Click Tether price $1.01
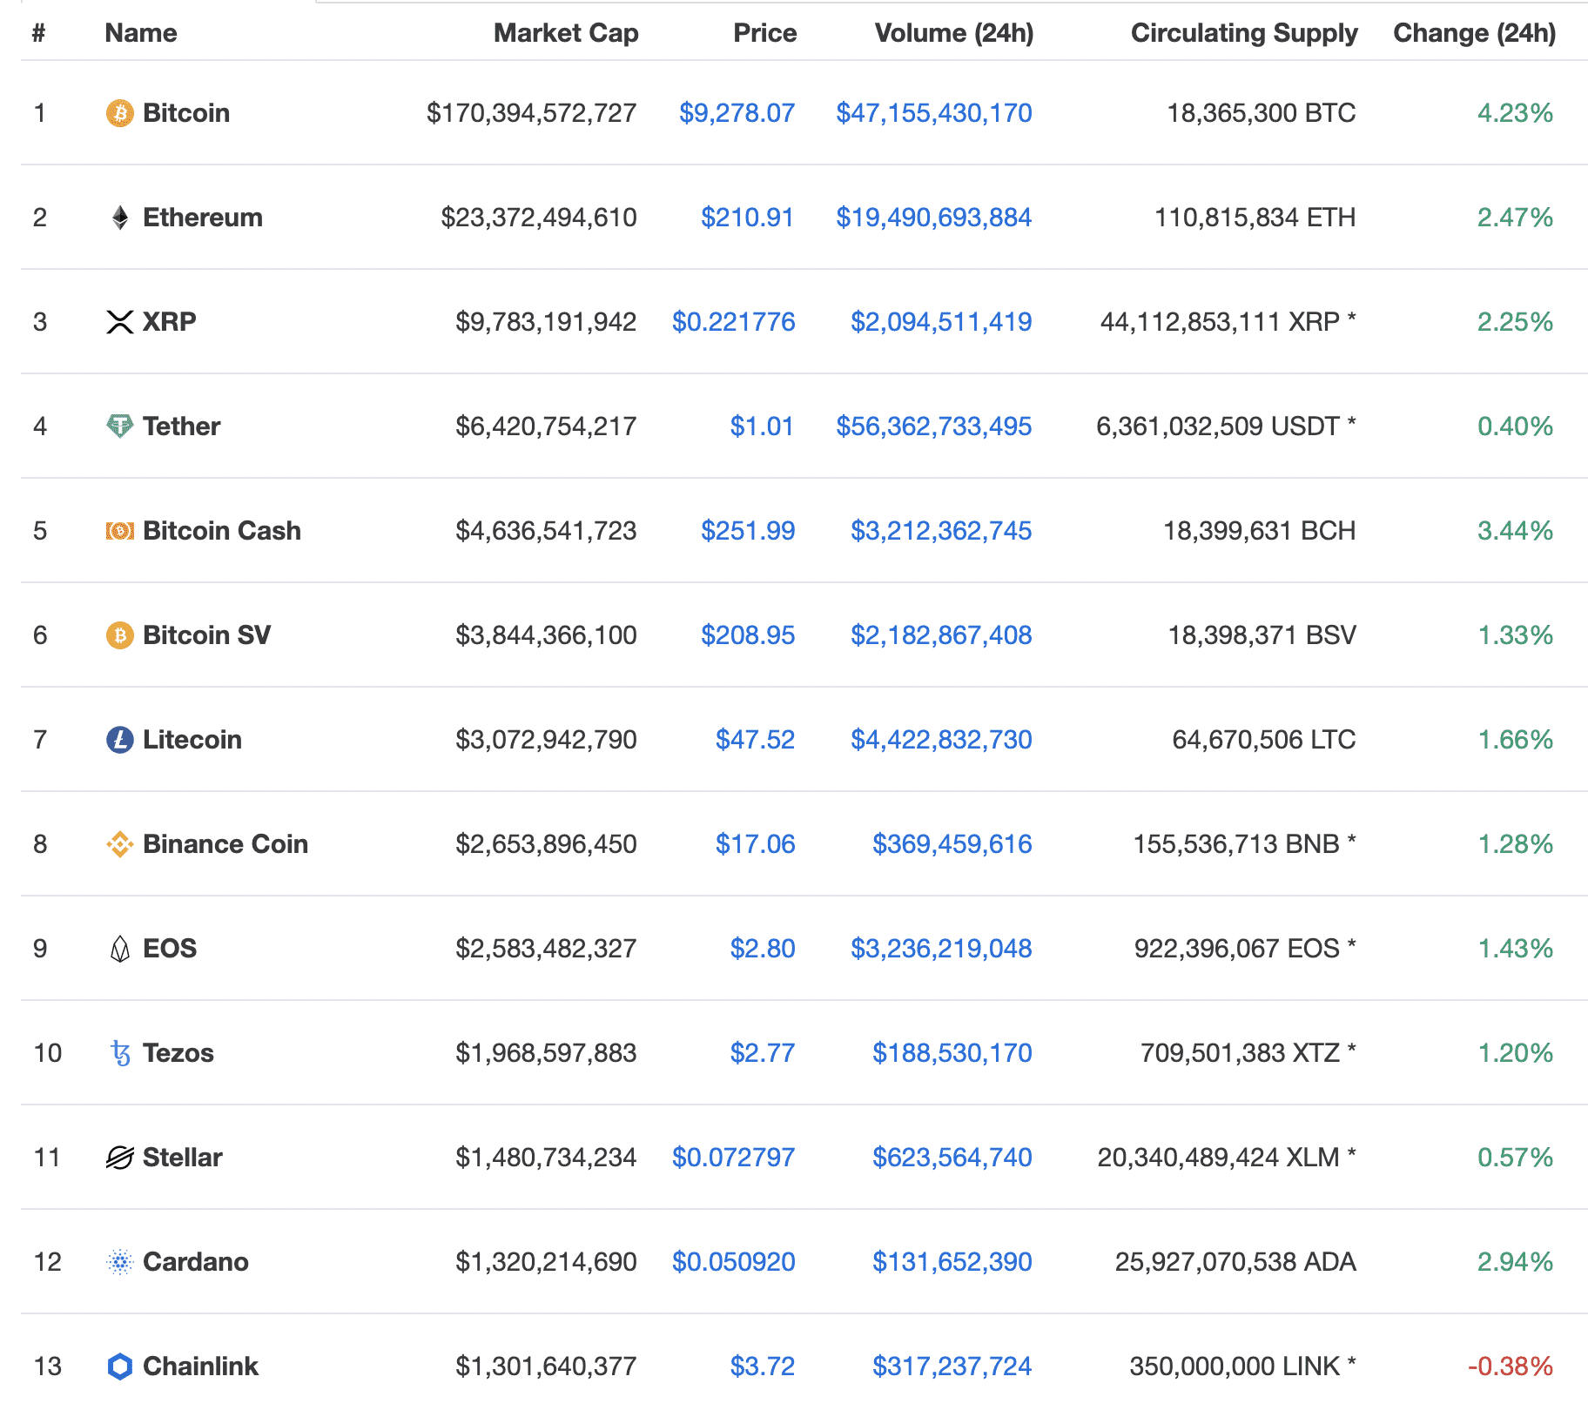The image size is (1588, 1410). pos(762,426)
